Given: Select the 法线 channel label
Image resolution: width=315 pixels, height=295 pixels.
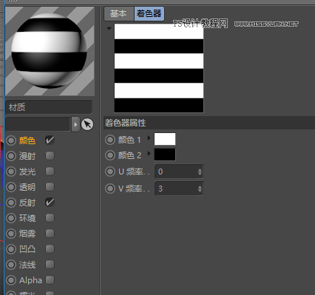Looking at the screenshot, I should [27, 265].
